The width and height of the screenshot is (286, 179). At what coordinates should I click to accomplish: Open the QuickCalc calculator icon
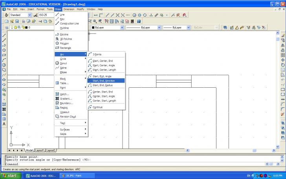pyautogui.click(x=132, y=21)
